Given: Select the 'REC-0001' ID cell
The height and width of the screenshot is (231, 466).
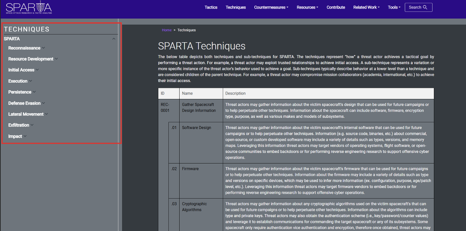Looking at the screenshot, I should [x=165, y=107].
